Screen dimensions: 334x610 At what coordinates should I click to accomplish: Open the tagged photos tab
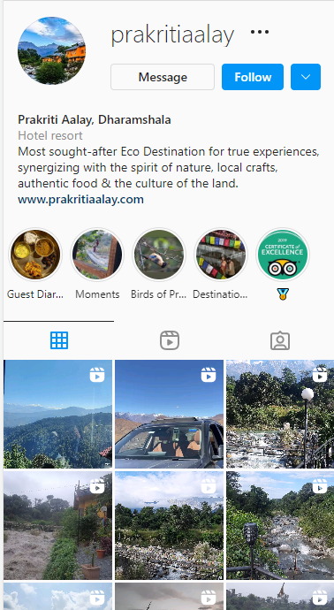tap(280, 340)
